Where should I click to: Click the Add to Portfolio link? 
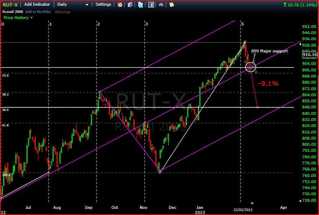(x=38, y=11)
